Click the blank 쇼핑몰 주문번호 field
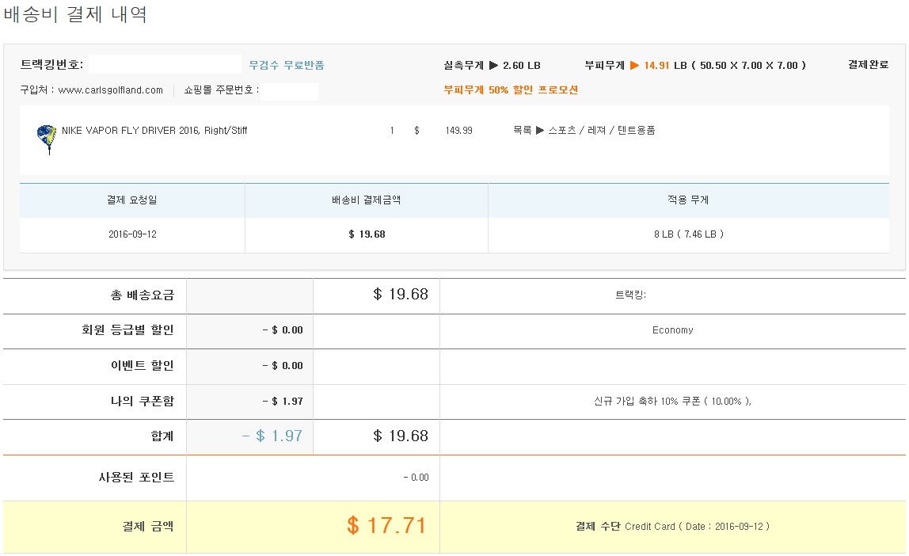Viewport: 909px width, 556px height. tap(289, 91)
